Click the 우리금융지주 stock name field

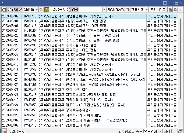(60, 10)
